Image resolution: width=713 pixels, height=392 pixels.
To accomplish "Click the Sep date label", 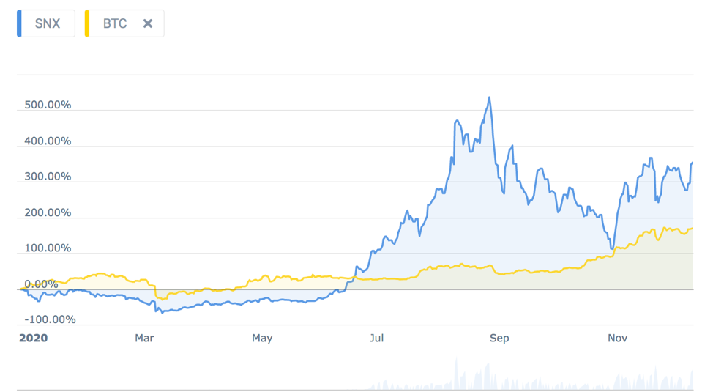I will (499, 338).
